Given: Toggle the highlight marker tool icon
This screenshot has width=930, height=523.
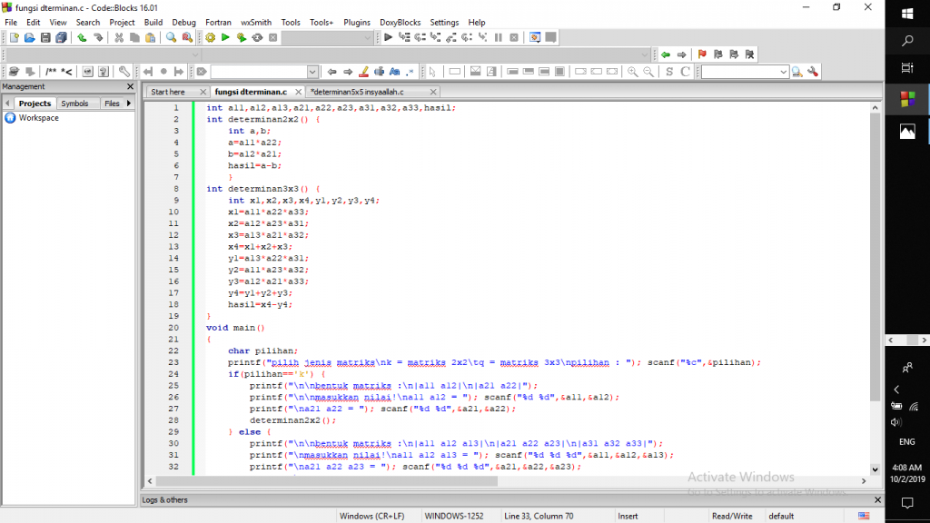Looking at the screenshot, I should tap(363, 72).
